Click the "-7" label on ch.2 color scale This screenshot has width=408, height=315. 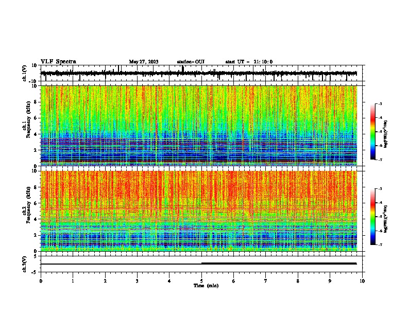coord(380,244)
